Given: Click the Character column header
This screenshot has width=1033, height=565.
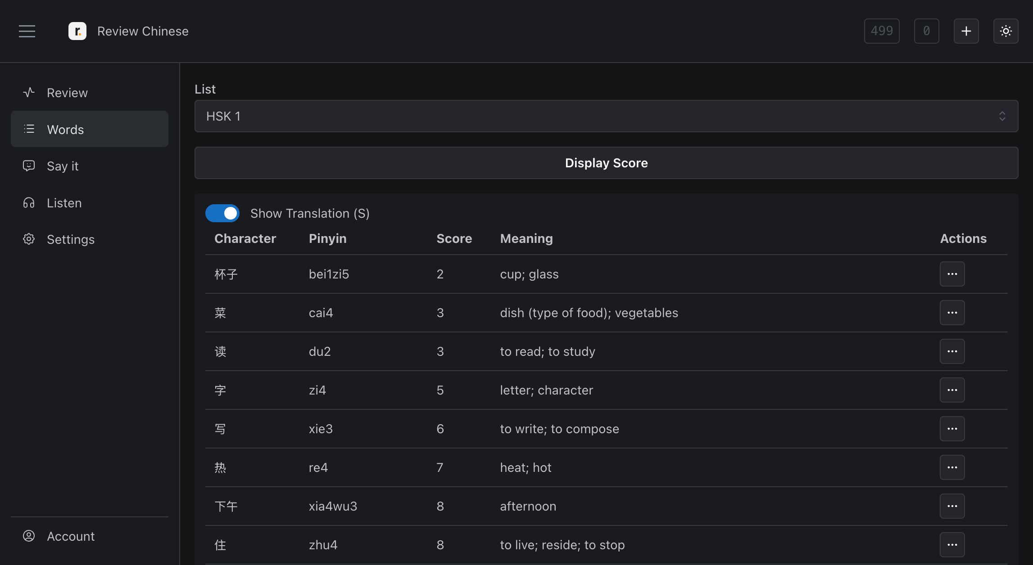Looking at the screenshot, I should click(x=245, y=238).
